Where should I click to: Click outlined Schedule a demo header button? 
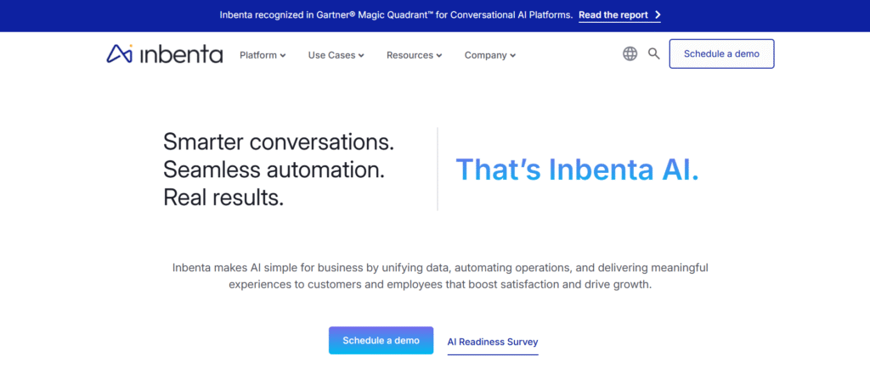click(721, 53)
